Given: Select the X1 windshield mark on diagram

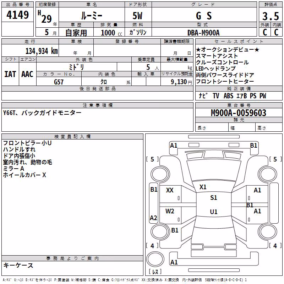Looking at the screenshot, I should click(203, 187).
